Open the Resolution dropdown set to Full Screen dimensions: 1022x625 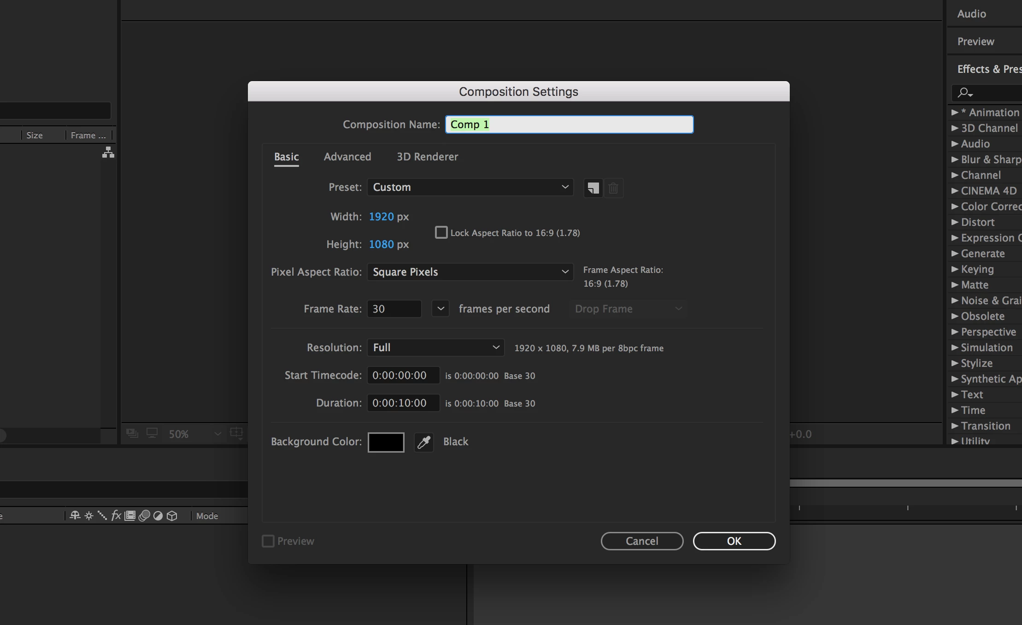435,348
